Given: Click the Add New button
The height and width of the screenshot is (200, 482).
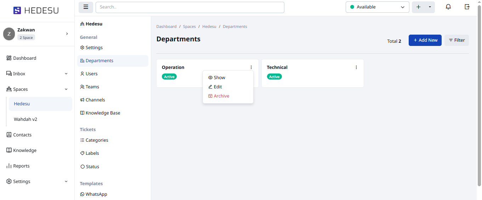Looking at the screenshot, I should pyautogui.click(x=425, y=40).
